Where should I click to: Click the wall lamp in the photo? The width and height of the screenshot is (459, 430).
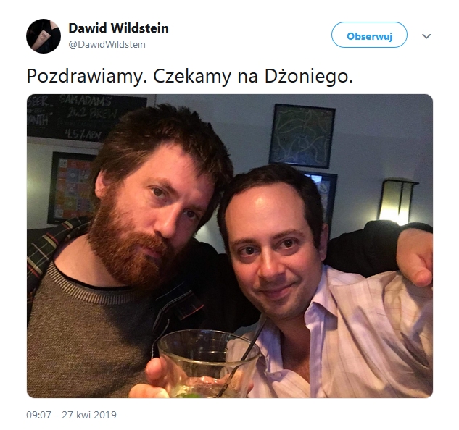click(x=397, y=202)
